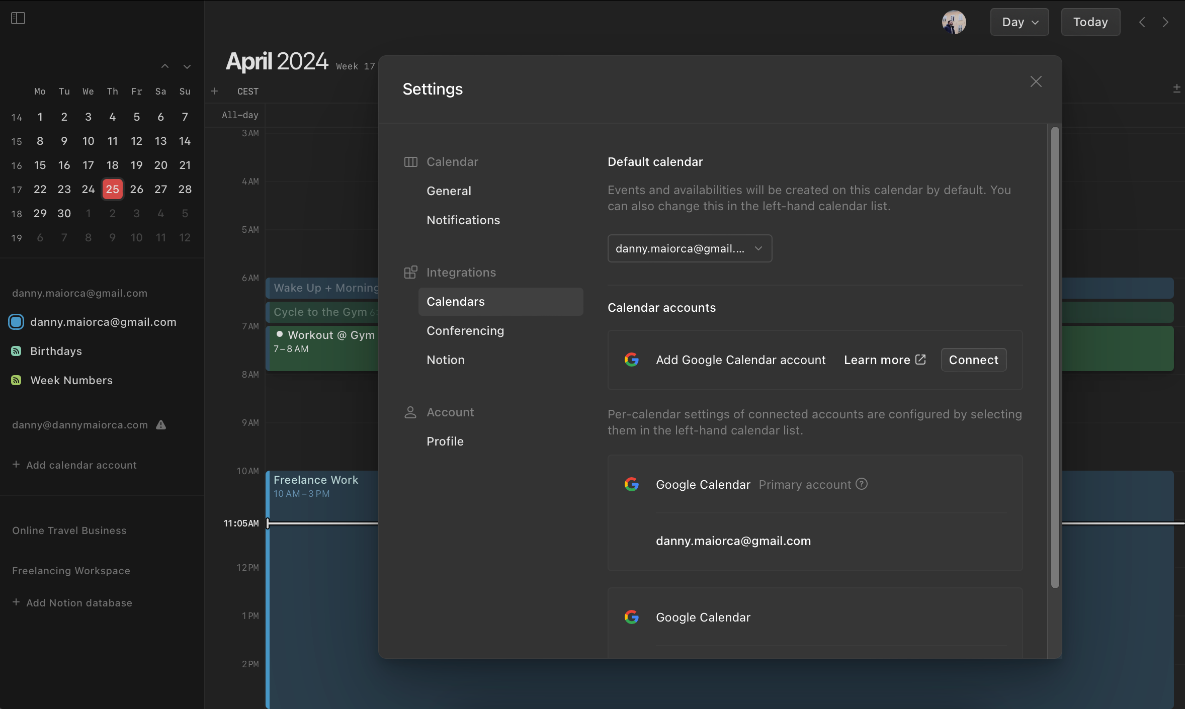This screenshot has height=709, width=1185.
Task: Select April 26 in mini calendar
Action: pyautogui.click(x=136, y=189)
